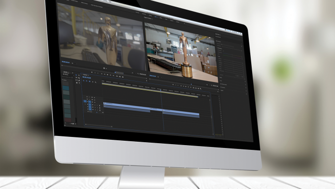Click Lift button in Program monitor
Image resolution: width=335 pixels, height=189 pixels.
tap(193, 88)
